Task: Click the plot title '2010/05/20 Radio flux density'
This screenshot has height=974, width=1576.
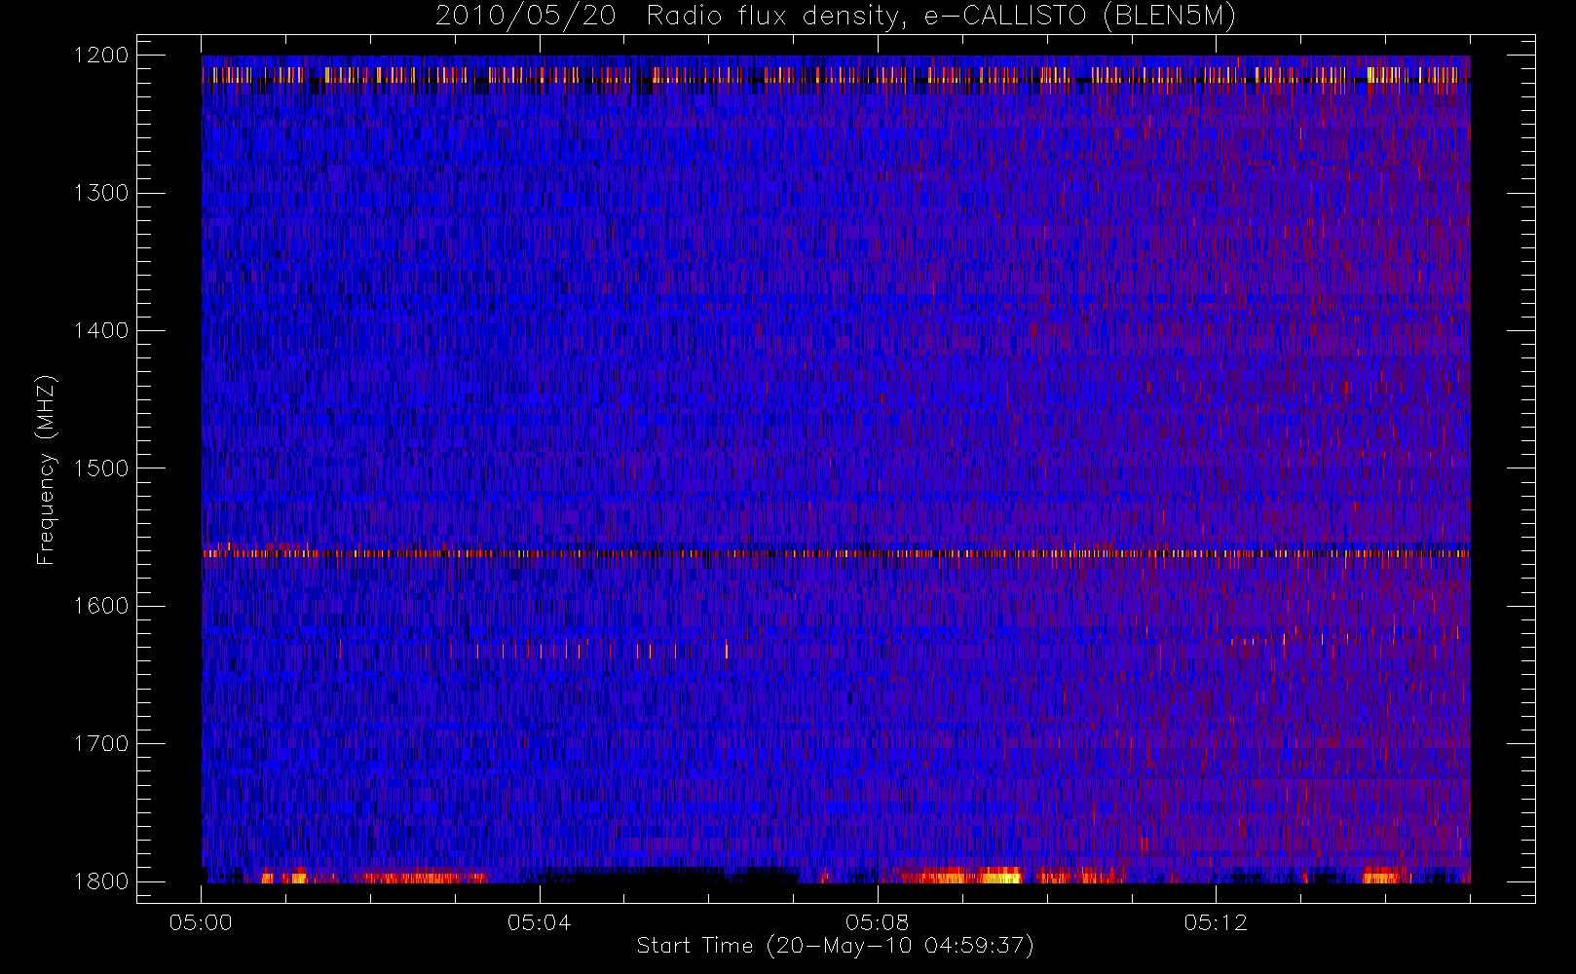Action: coord(836,17)
